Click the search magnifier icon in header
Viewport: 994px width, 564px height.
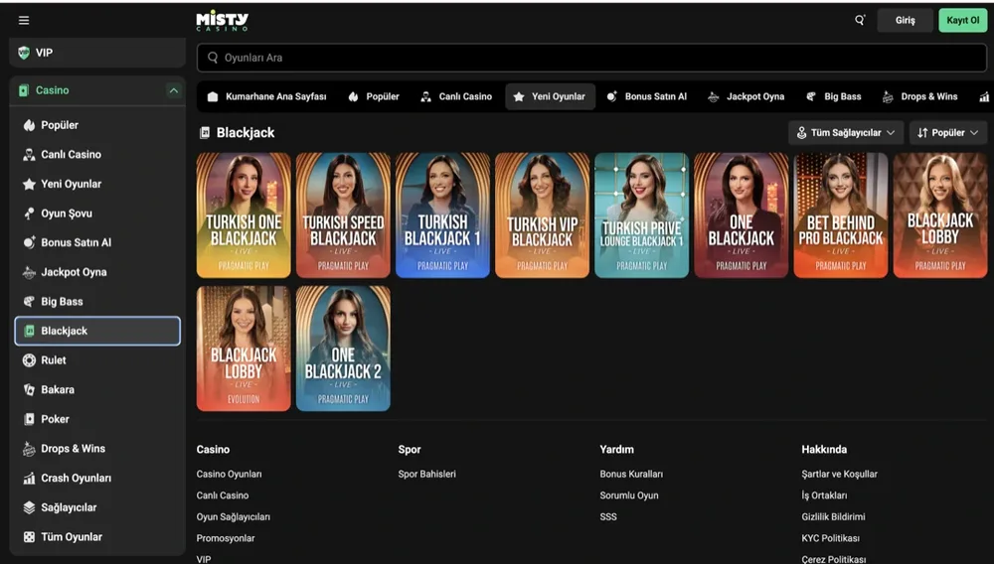tap(860, 20)
